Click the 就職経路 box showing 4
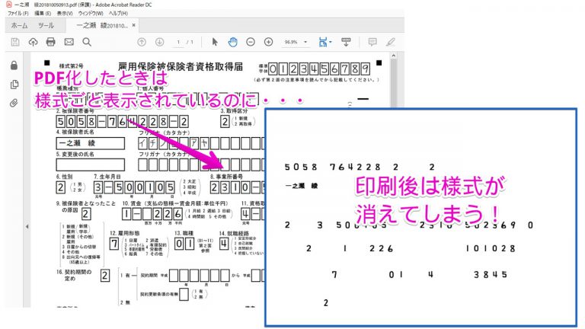Screen dimensions: 585x329 (224, 244)
